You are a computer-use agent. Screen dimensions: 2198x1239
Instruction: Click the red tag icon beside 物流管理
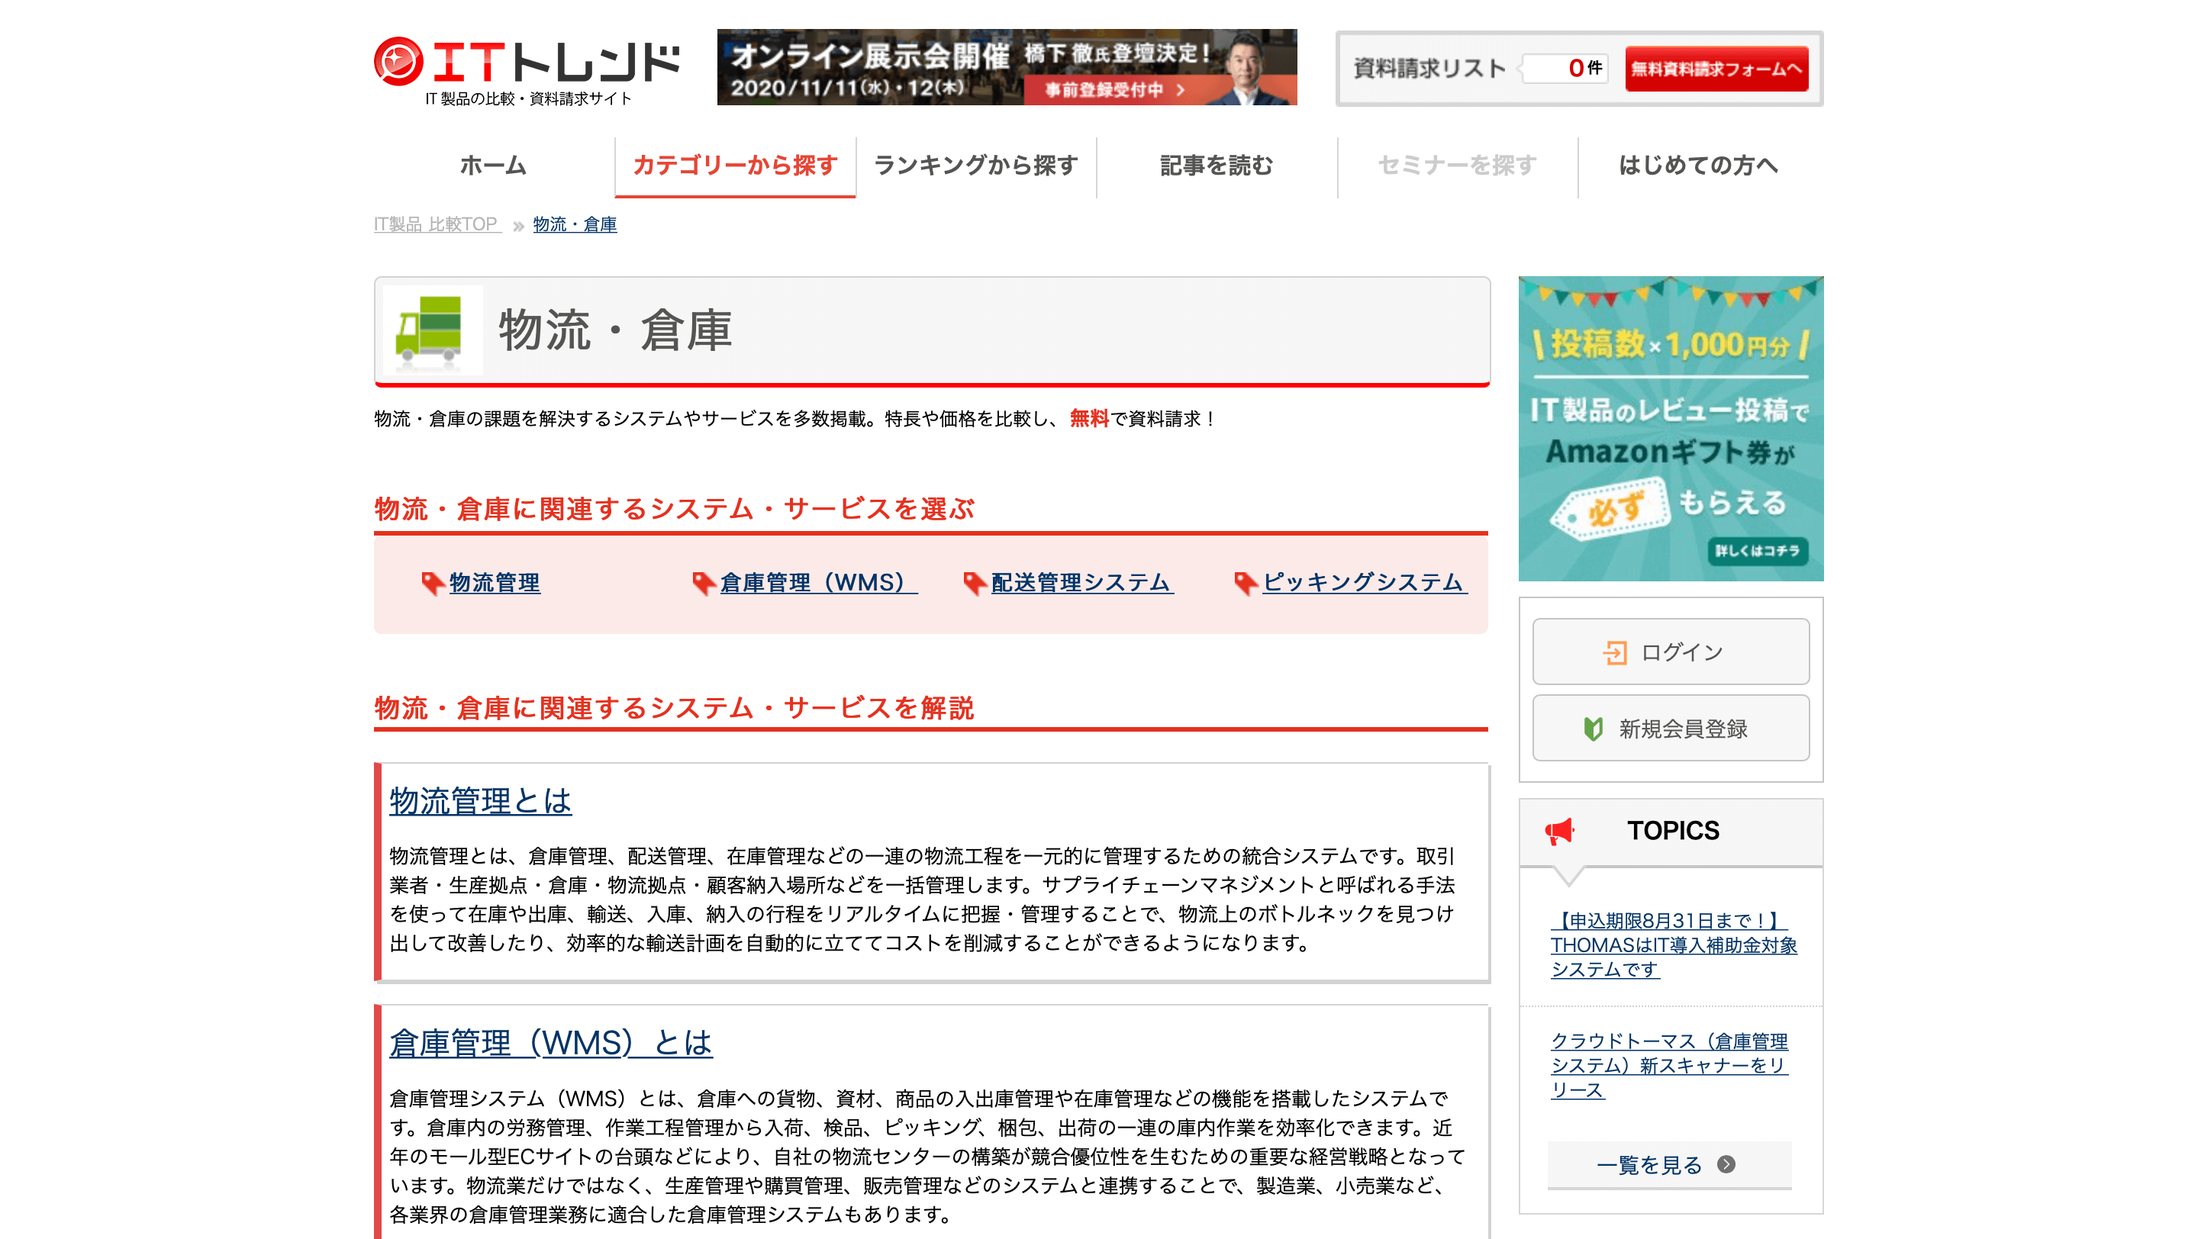(x=433, y=583)
